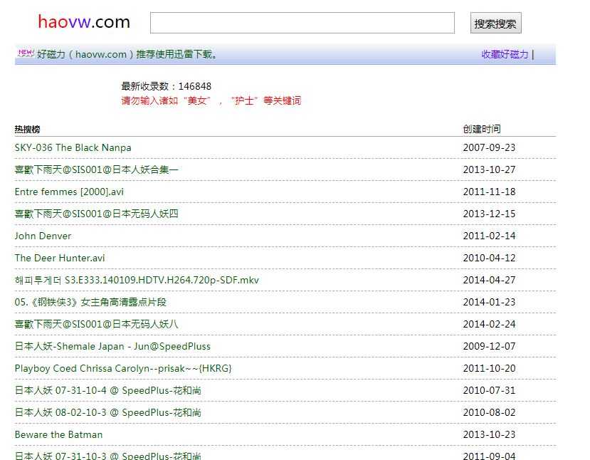Image resolution: width=590 pixels, height=460 pixels.
Task: Click the NEW badge icon in banner
Action: (x=26, y=53)
